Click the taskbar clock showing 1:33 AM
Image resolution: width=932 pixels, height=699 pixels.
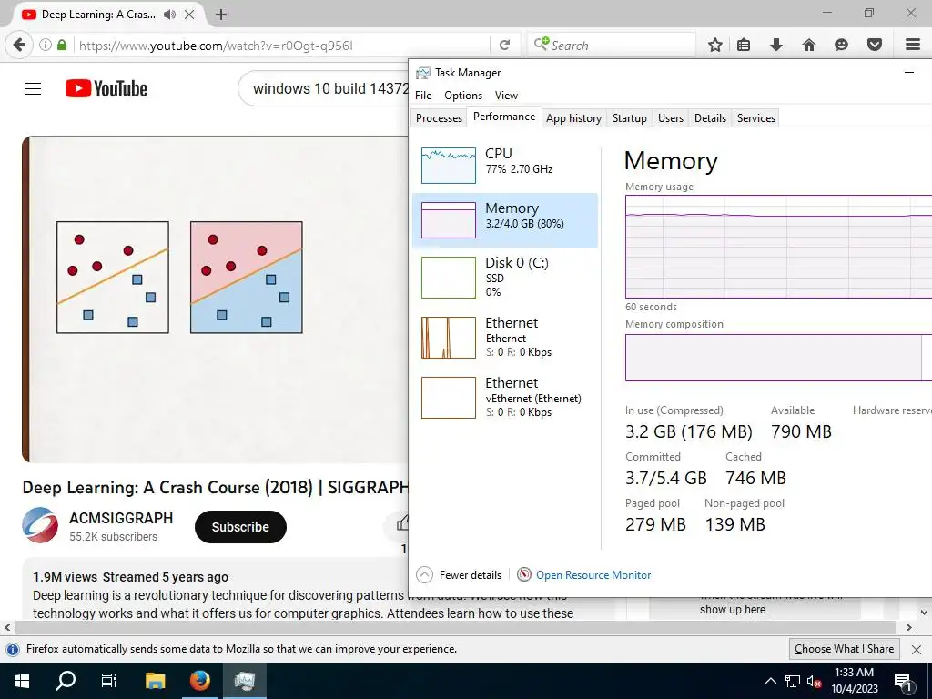tap(854, 681)
